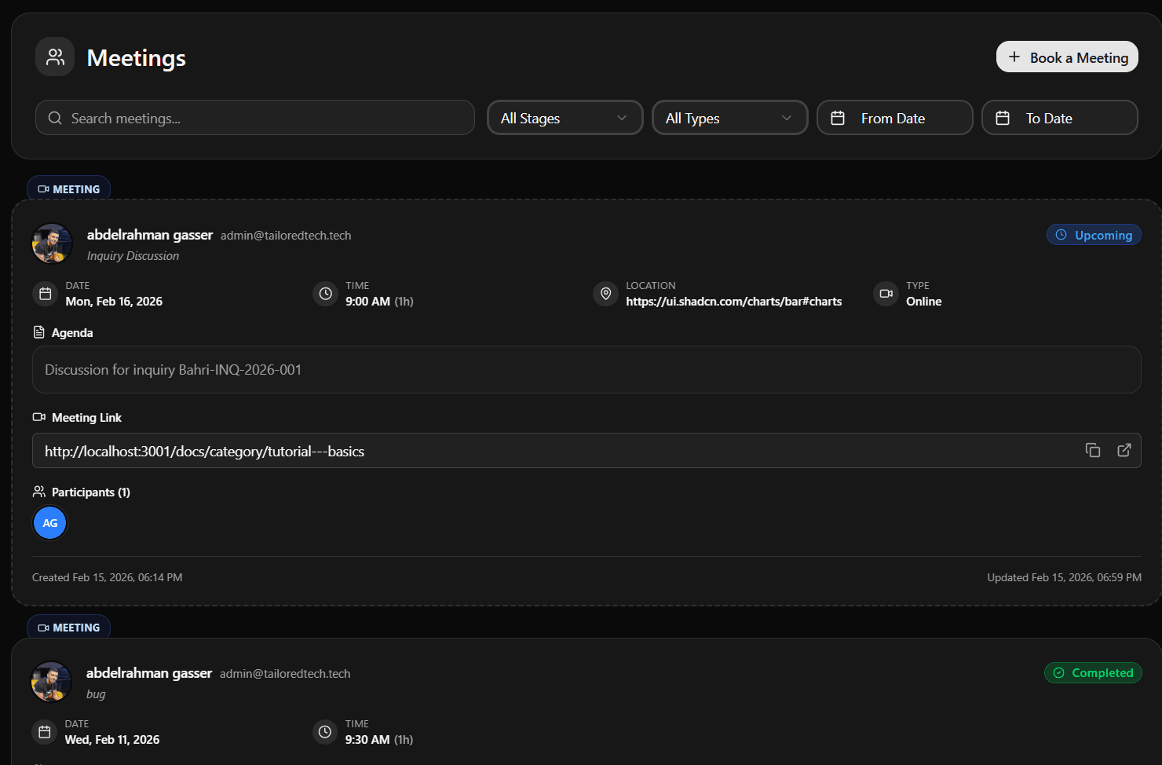Click the AG participant avatar
This screenshot has width=1162, height=765.
pos(49,522)
